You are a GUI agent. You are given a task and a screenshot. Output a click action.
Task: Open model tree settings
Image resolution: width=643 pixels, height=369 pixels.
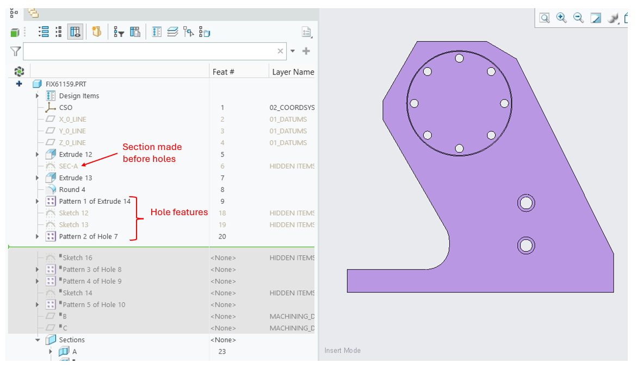(306, 32)
